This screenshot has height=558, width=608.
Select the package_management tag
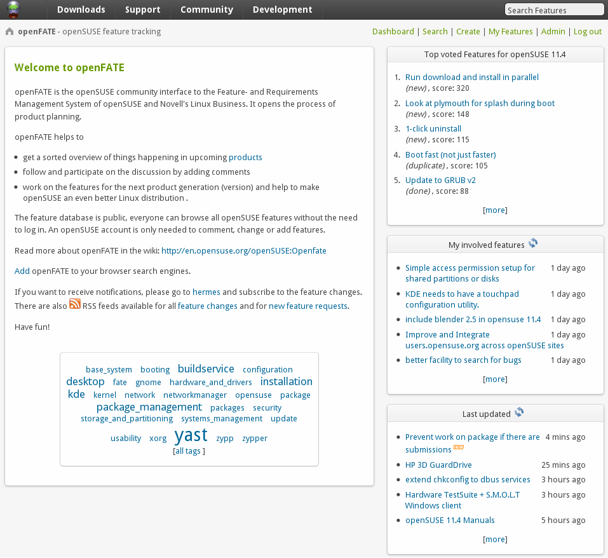click(149, 407)
